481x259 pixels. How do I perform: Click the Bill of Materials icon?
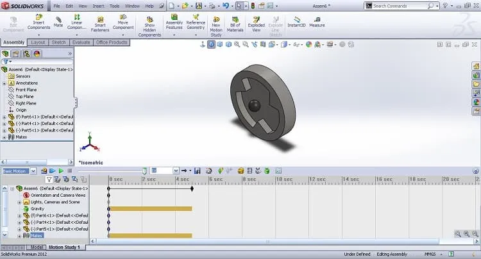235,24
